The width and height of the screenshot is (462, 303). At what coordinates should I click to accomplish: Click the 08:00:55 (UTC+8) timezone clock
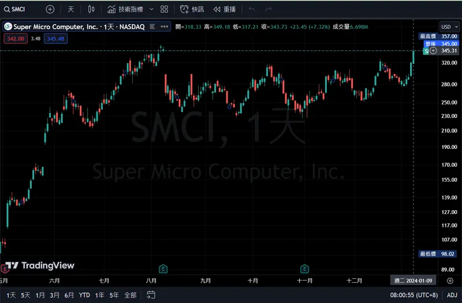(x=414, y=295)
